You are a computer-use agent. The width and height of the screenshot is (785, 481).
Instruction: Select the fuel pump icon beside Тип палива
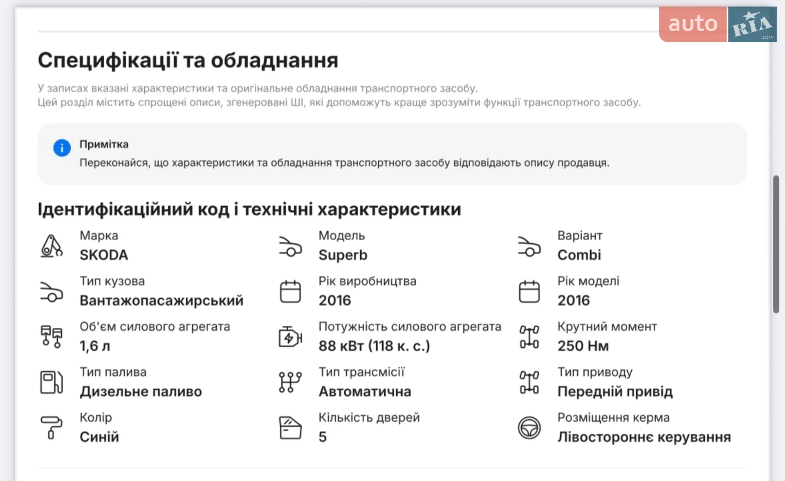pos(52,382)
